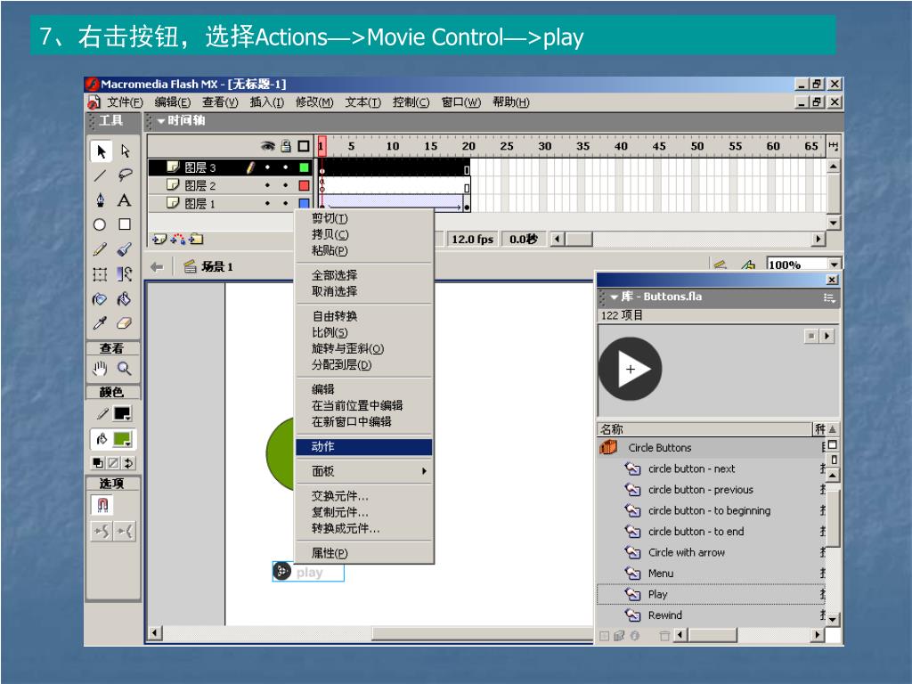
Task: Select the Subselection tool
Action: [x=125, y=151]
